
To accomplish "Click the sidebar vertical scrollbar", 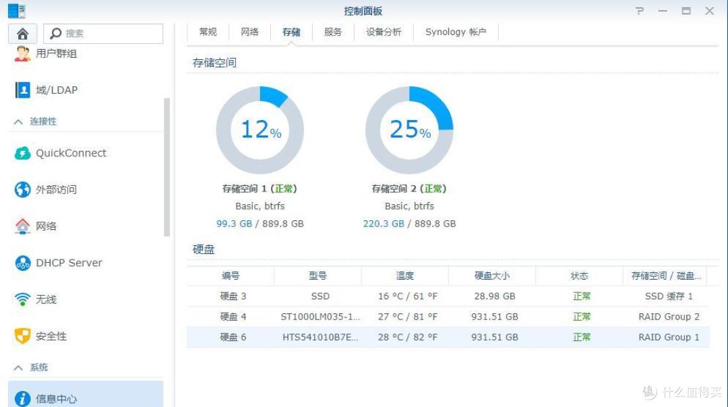I will [x=166, y=167].
